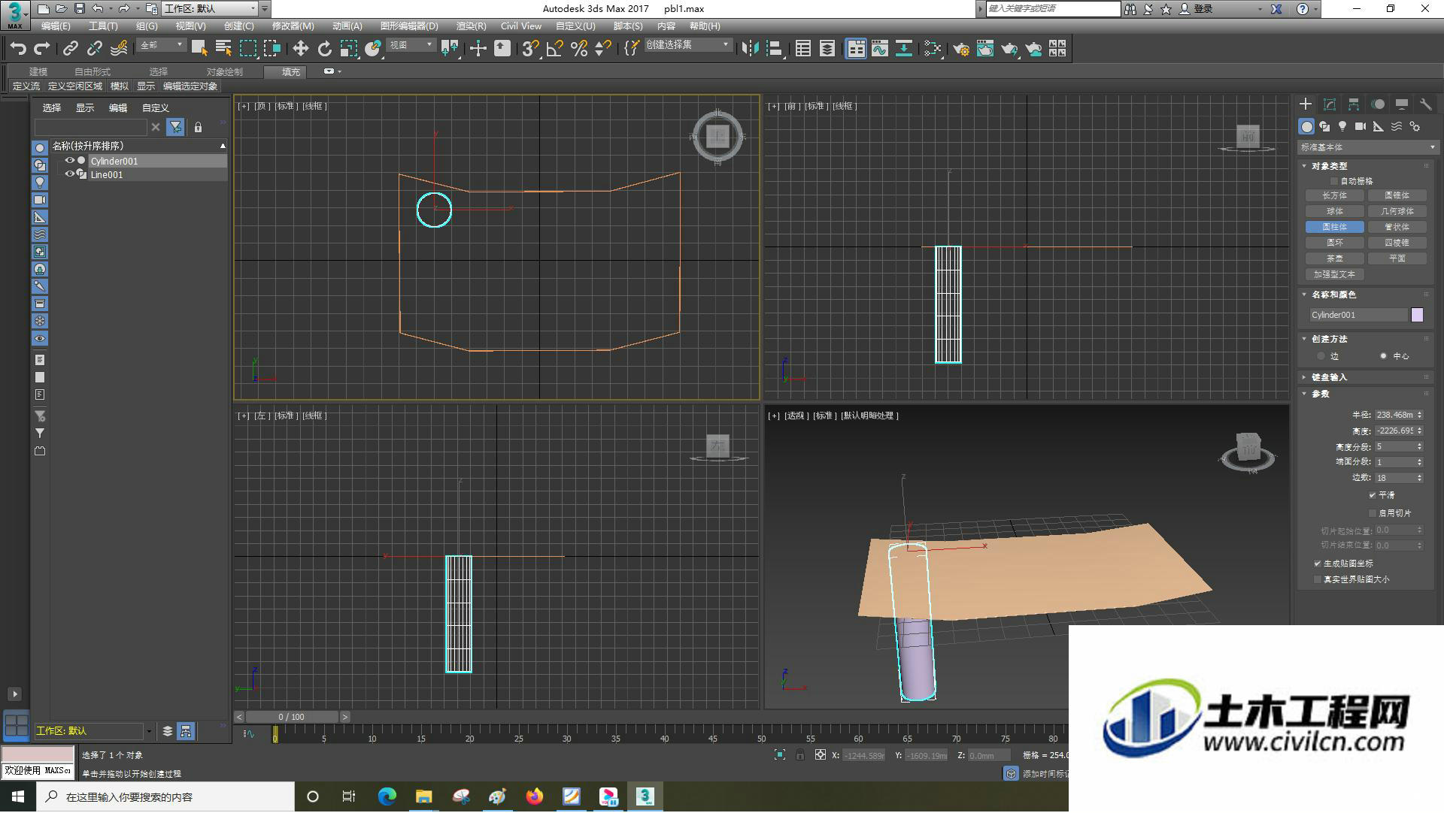
Task: Open the 编辑(E) menu
Action: pyautogui.click(x=56, y=26)
